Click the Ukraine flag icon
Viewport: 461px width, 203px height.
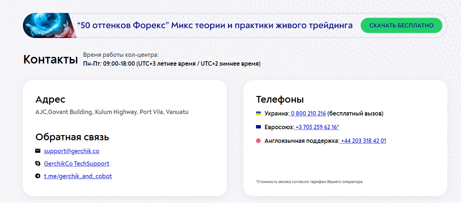pos(258,113)
